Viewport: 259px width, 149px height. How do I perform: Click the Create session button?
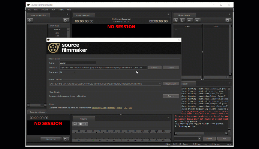pyautogui.click(x=171, y=67)
